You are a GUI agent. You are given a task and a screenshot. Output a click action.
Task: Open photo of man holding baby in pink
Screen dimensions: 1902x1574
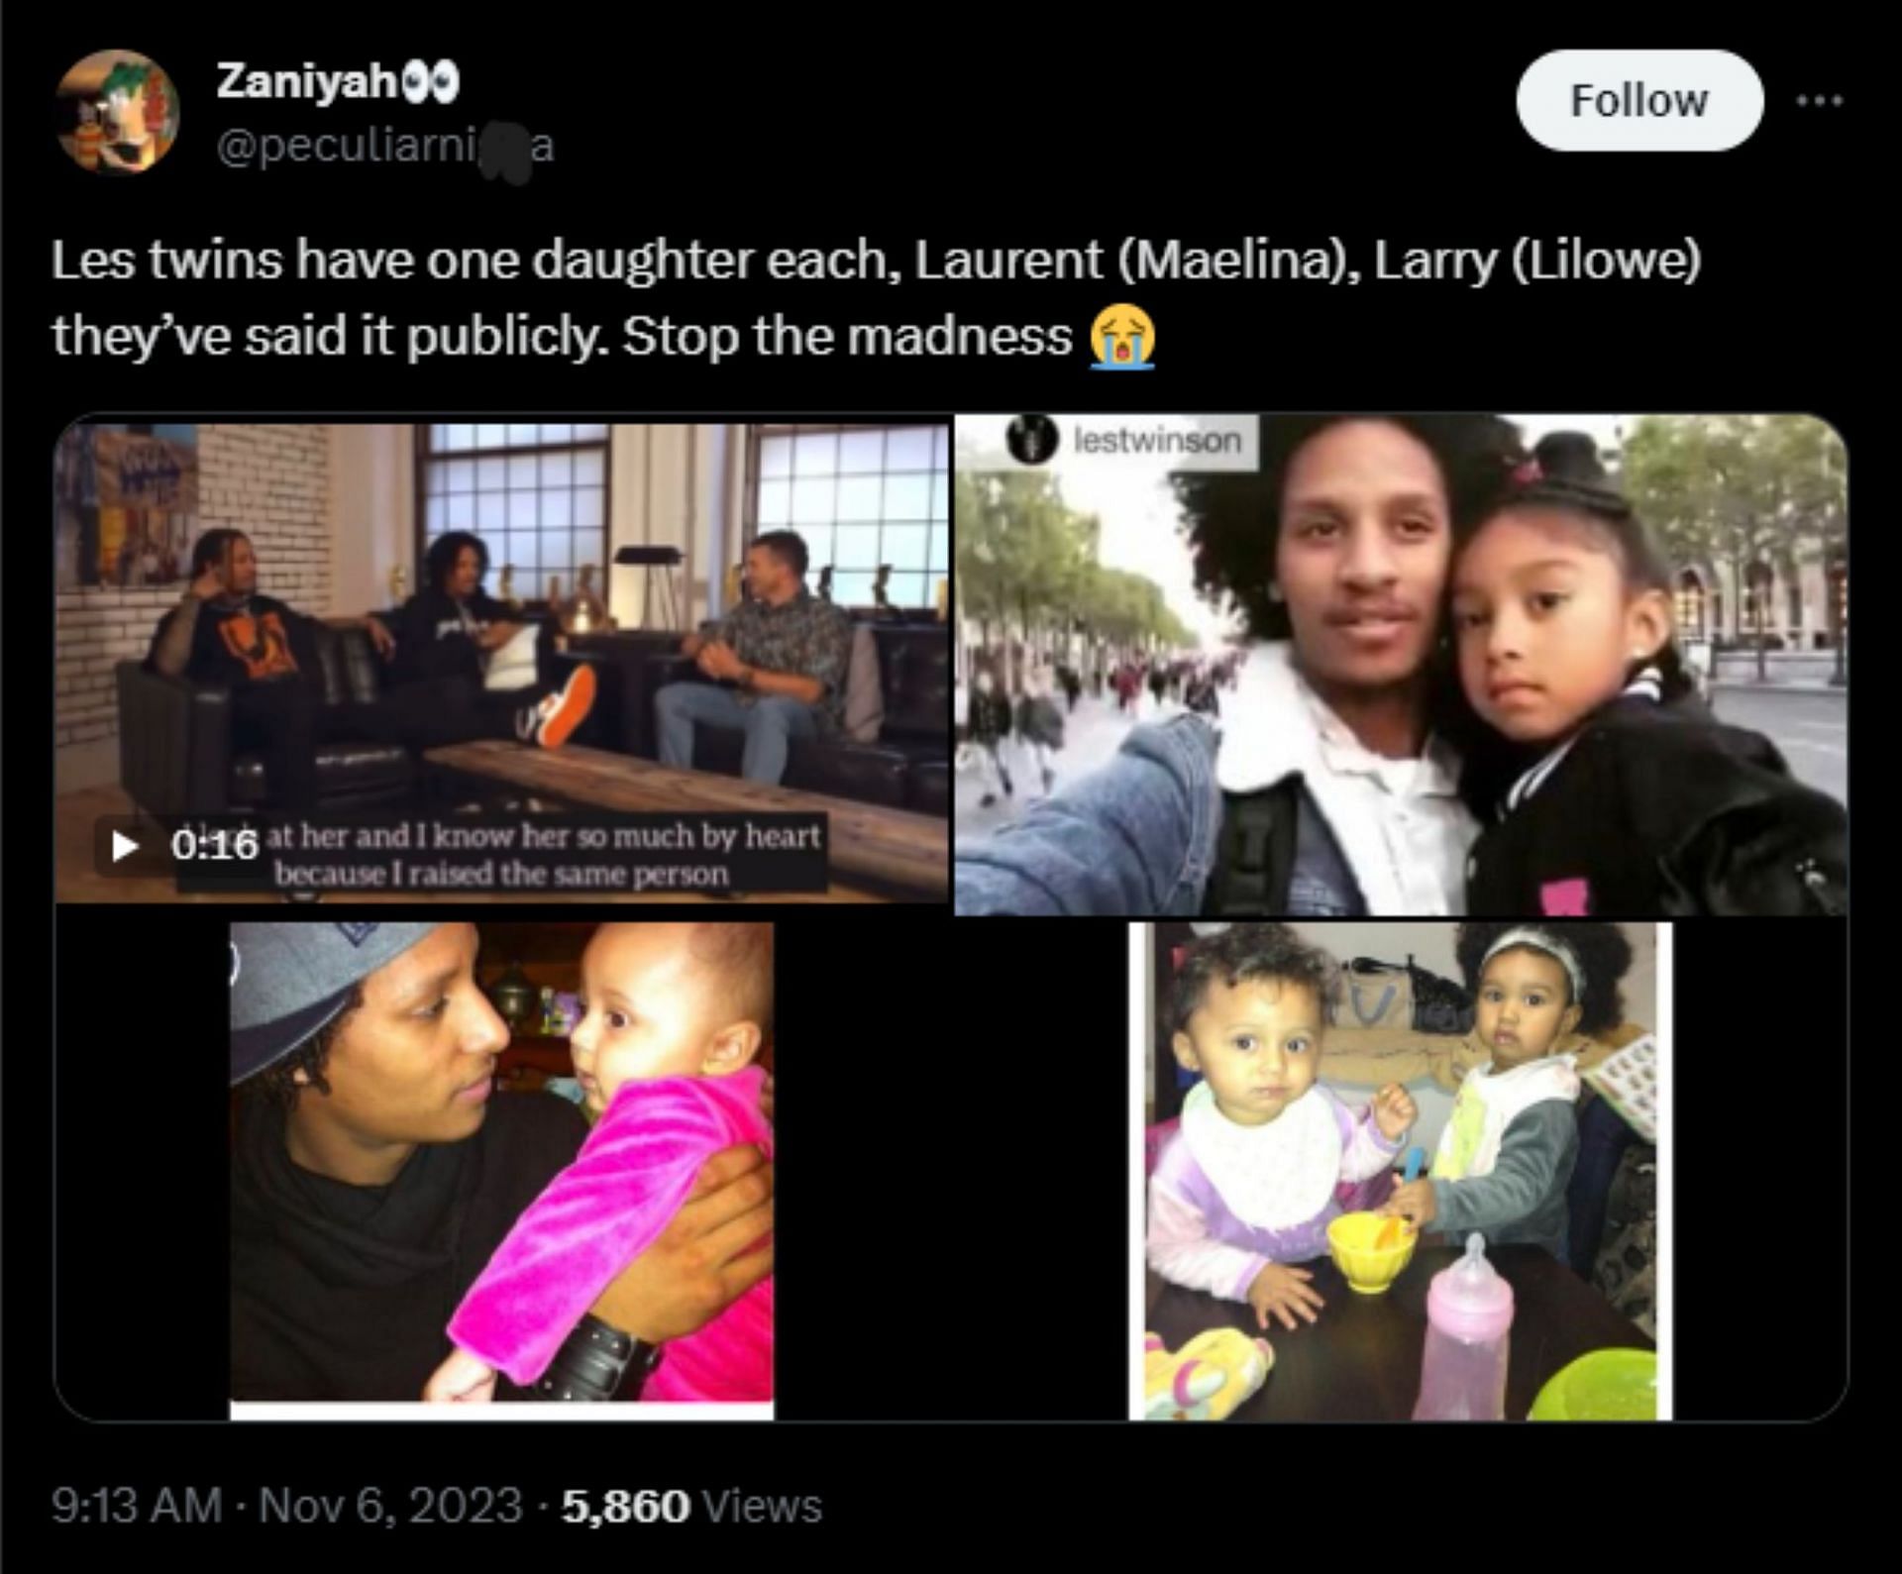click(x=501, y=1171)
